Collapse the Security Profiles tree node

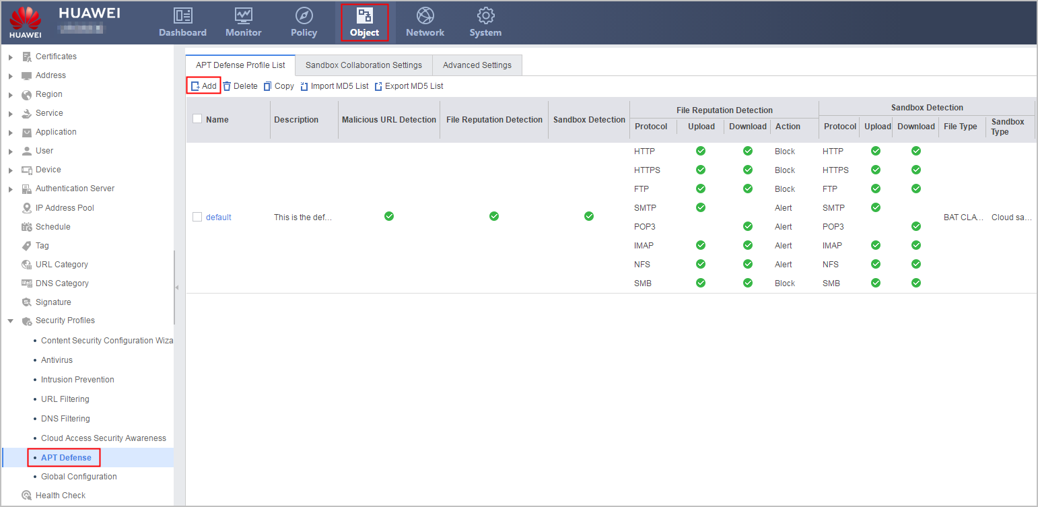(x=11, y=321)
